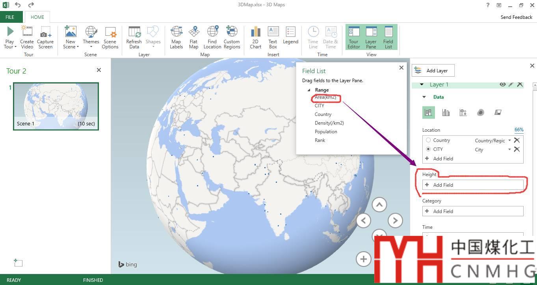Select the Country location radio button
Screen dimensions: 537x285
[428, 140]
